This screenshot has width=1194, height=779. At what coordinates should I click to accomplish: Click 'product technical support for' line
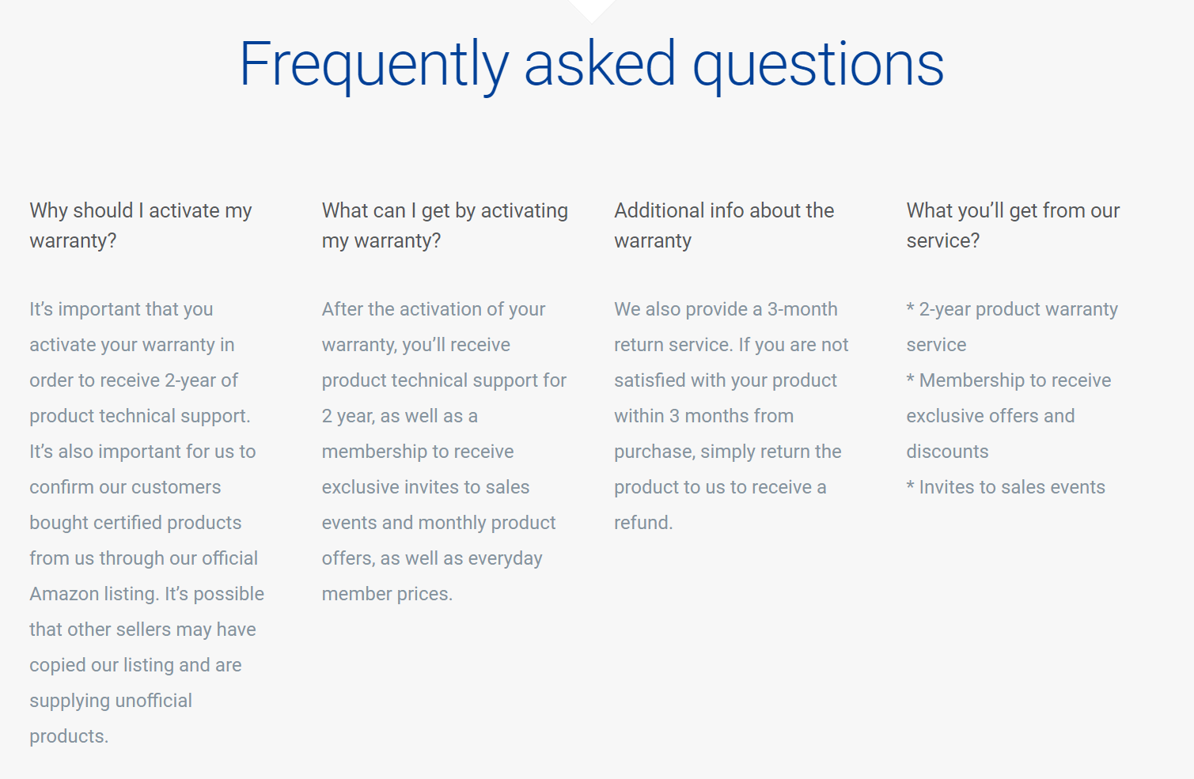(x=444, y=380)
